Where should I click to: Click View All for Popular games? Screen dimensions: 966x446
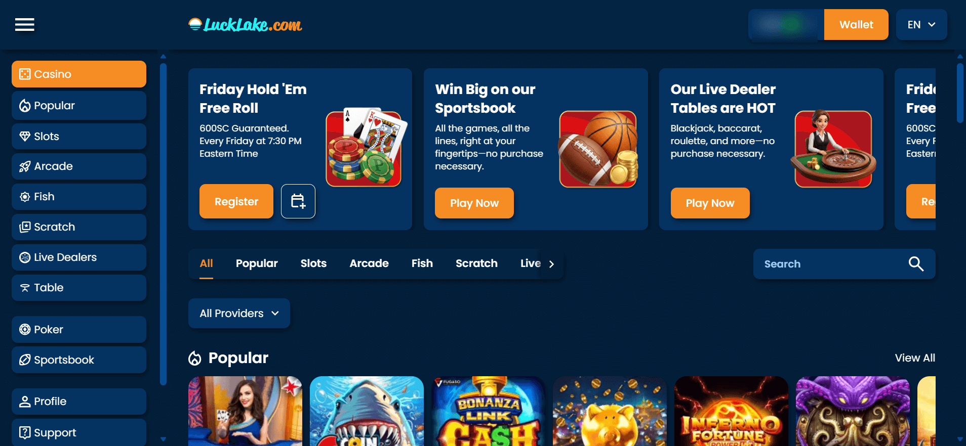click(x=915, y=358)
